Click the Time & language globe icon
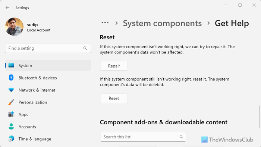The image size is (261, 147). [x=11, y=138]
